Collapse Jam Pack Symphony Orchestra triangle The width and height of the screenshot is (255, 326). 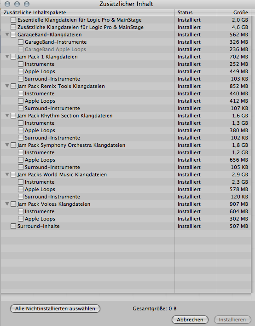coord(7,145)
